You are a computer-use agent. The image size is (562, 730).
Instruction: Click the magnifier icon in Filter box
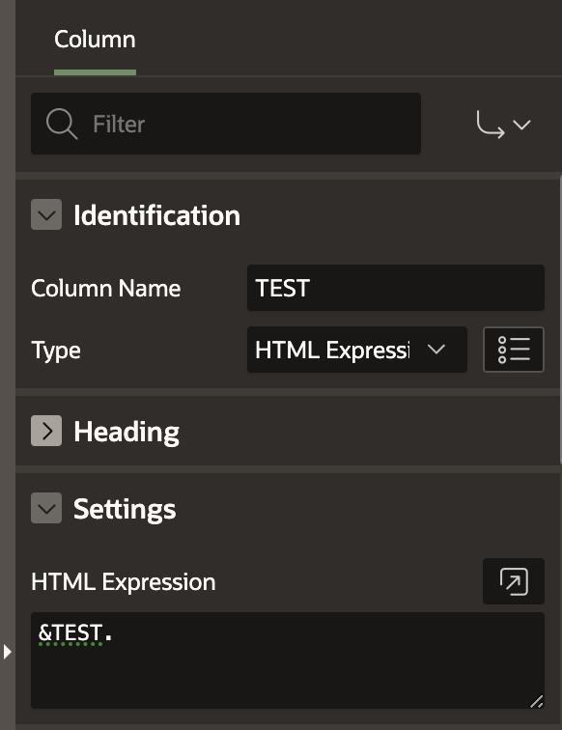[62, 124]
